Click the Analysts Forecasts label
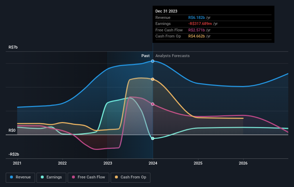294x187 pixels. 173,56
